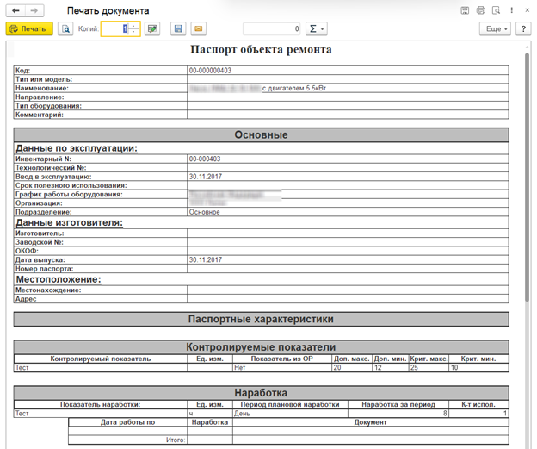Close the Печать документа window

tap(528, 10)
